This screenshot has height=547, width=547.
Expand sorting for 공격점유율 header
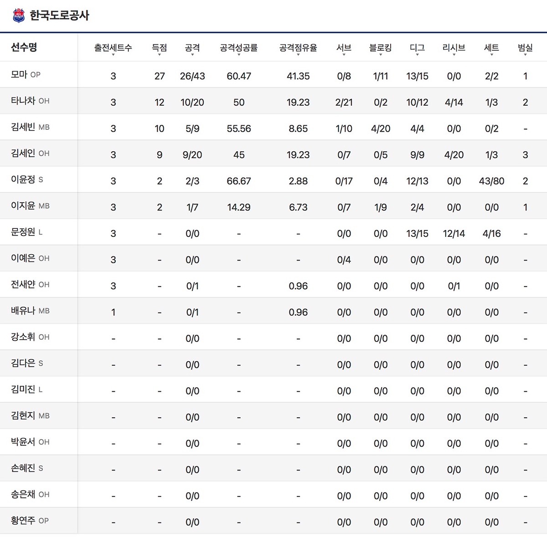click(x=298, y=54)
